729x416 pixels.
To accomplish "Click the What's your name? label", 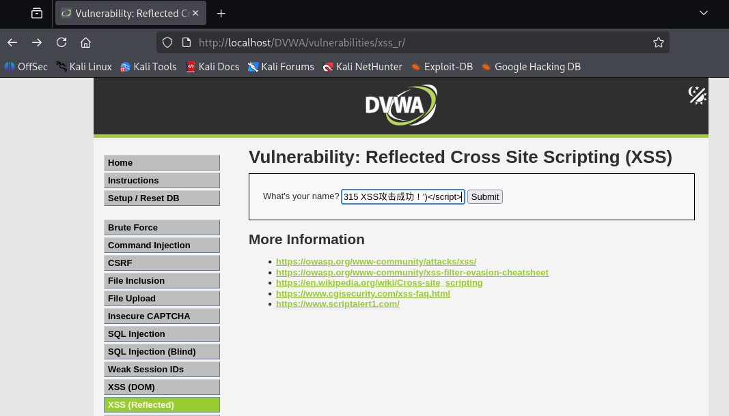I will 301,196.
